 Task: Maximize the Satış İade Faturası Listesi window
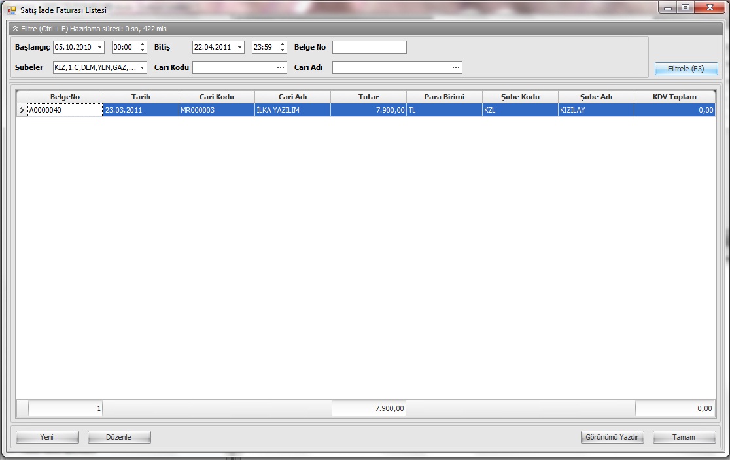click(x=686, y=7)
